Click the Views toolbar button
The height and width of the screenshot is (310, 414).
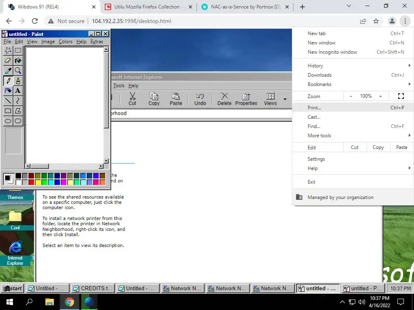click(x=270, y=99)
